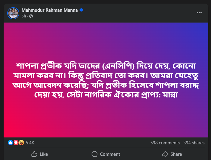The image size is (211, 160).
Task: Click the speech bubble icon beside Comment
Action: 95,154
